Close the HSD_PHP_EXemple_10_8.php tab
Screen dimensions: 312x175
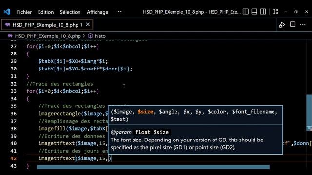[88, 25]
